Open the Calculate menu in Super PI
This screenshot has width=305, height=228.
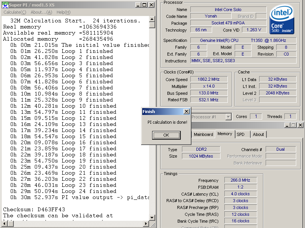15,12
